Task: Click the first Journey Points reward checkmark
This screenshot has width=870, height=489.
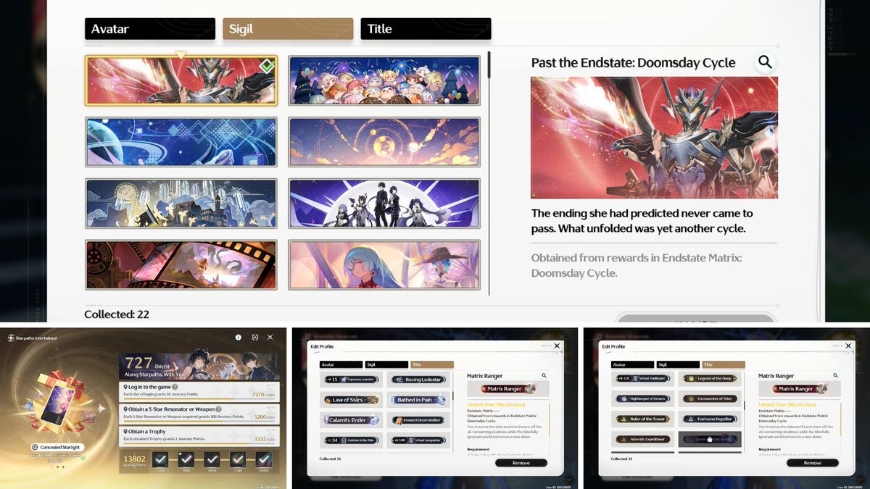Action: (161, 459)
